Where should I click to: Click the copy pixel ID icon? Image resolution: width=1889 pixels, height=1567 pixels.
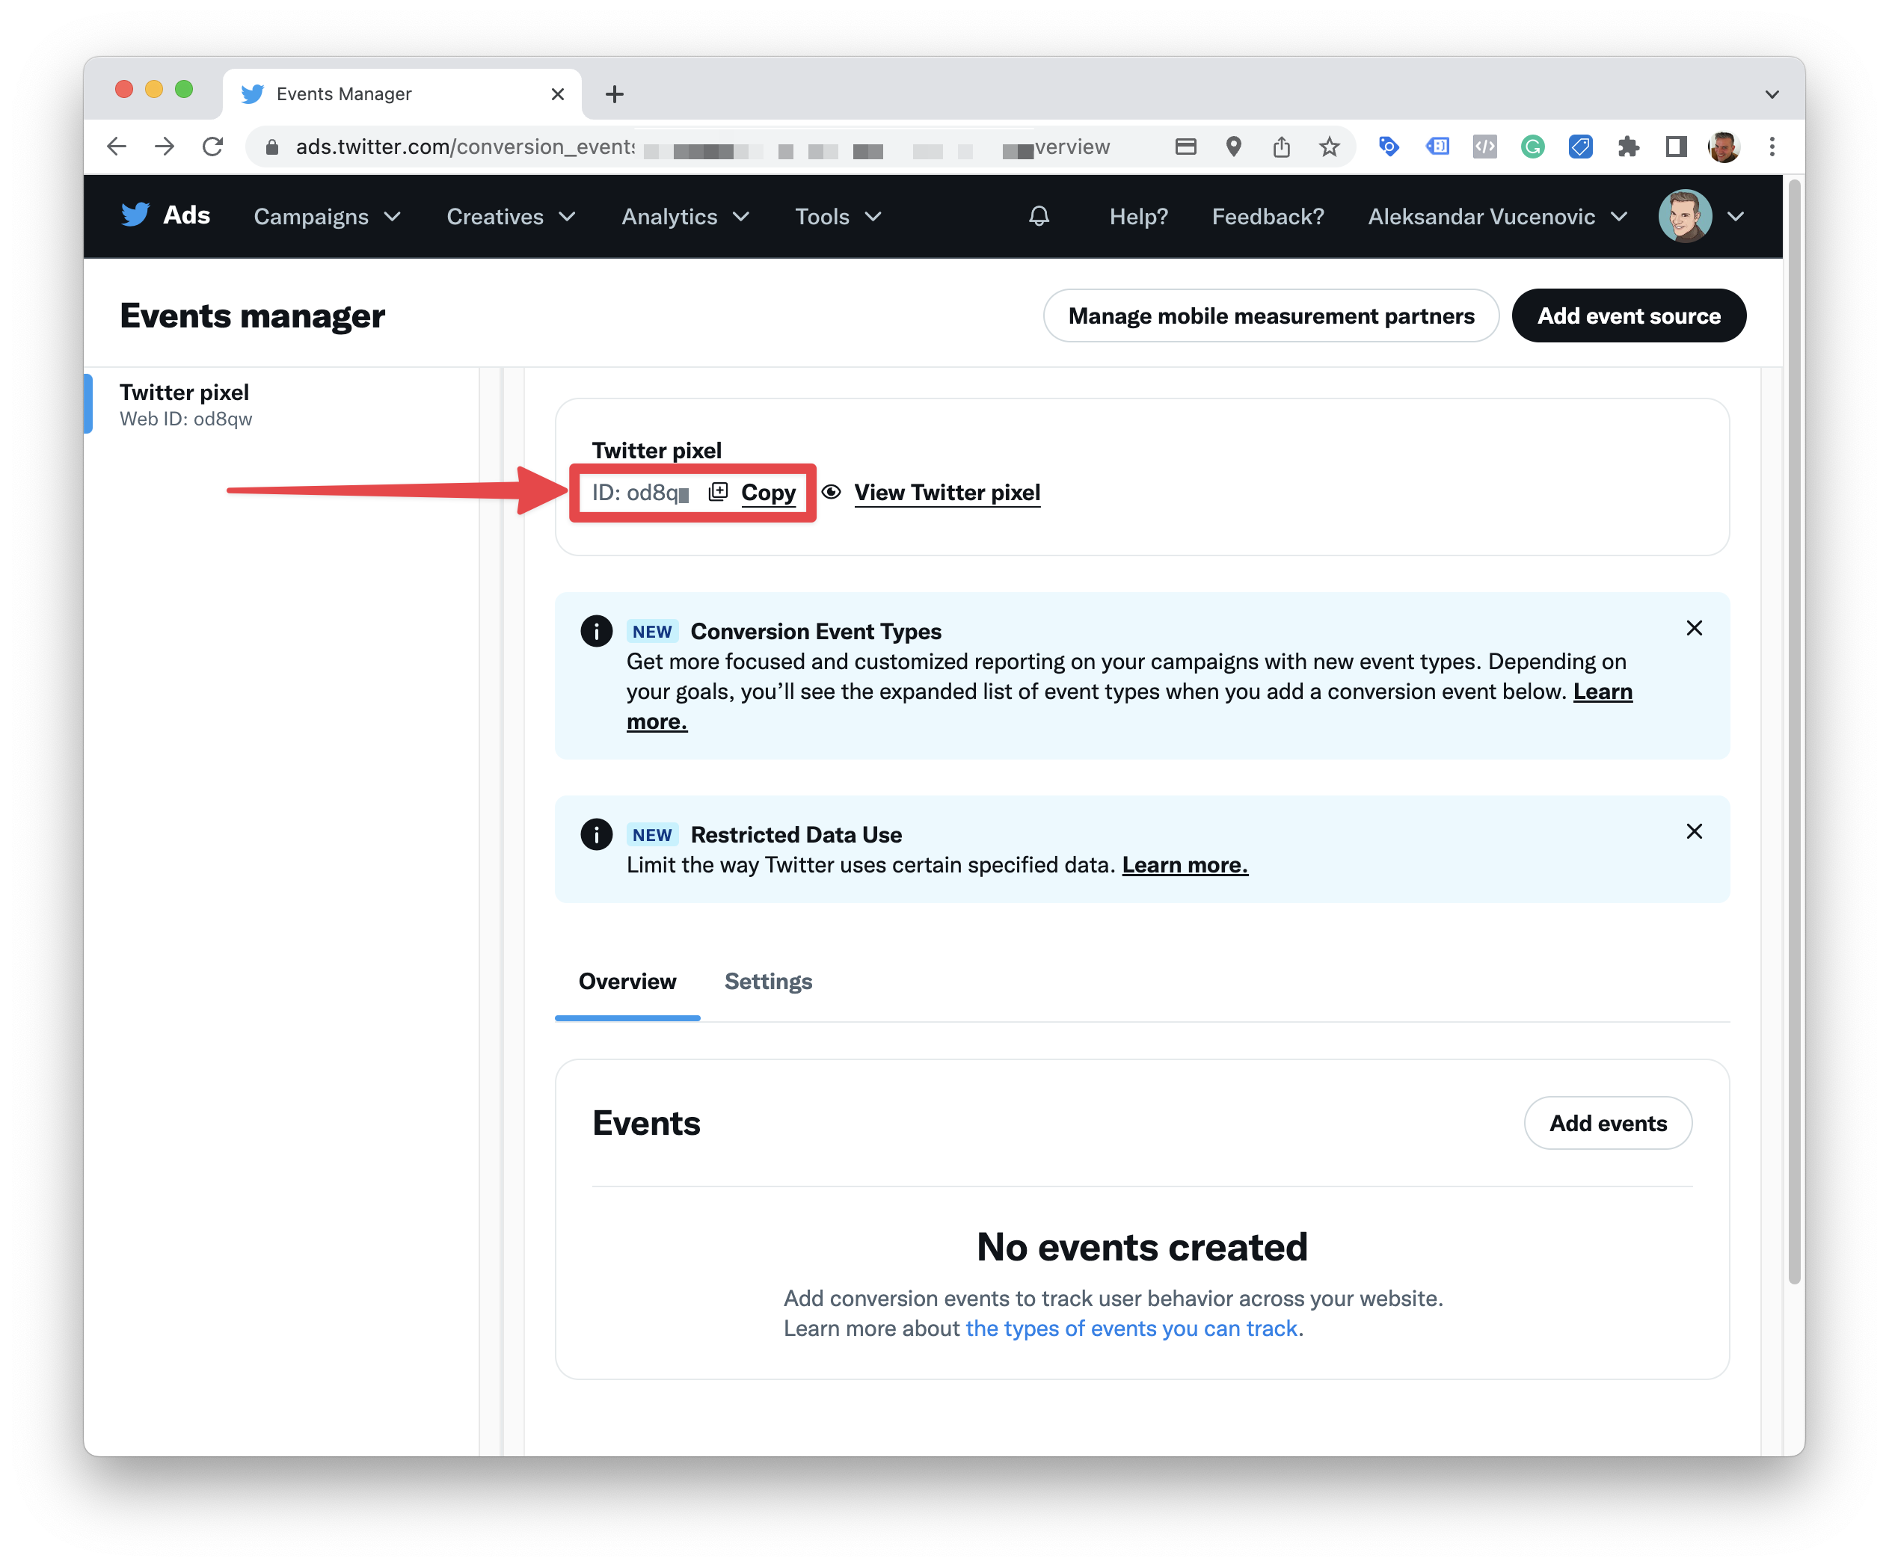(x=718, y=492)
